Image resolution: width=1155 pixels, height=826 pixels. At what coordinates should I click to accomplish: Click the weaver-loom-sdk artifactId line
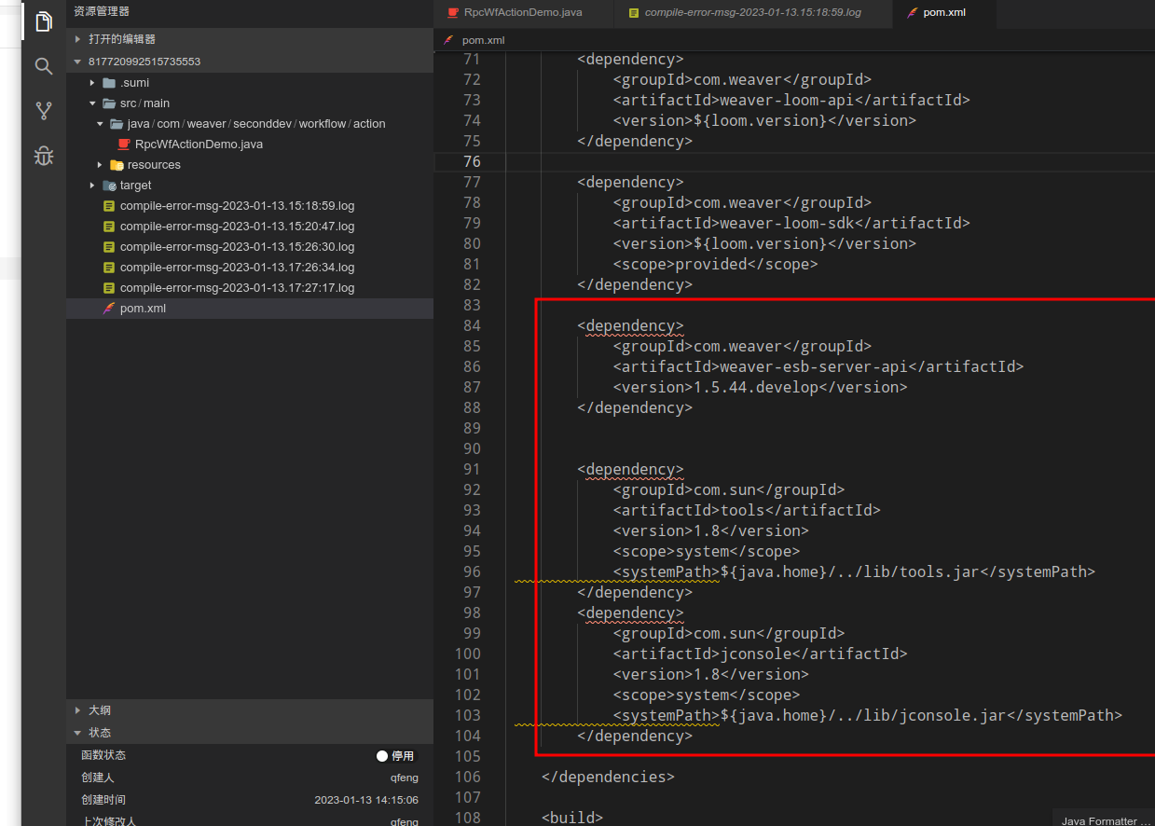tap(791, 223)
